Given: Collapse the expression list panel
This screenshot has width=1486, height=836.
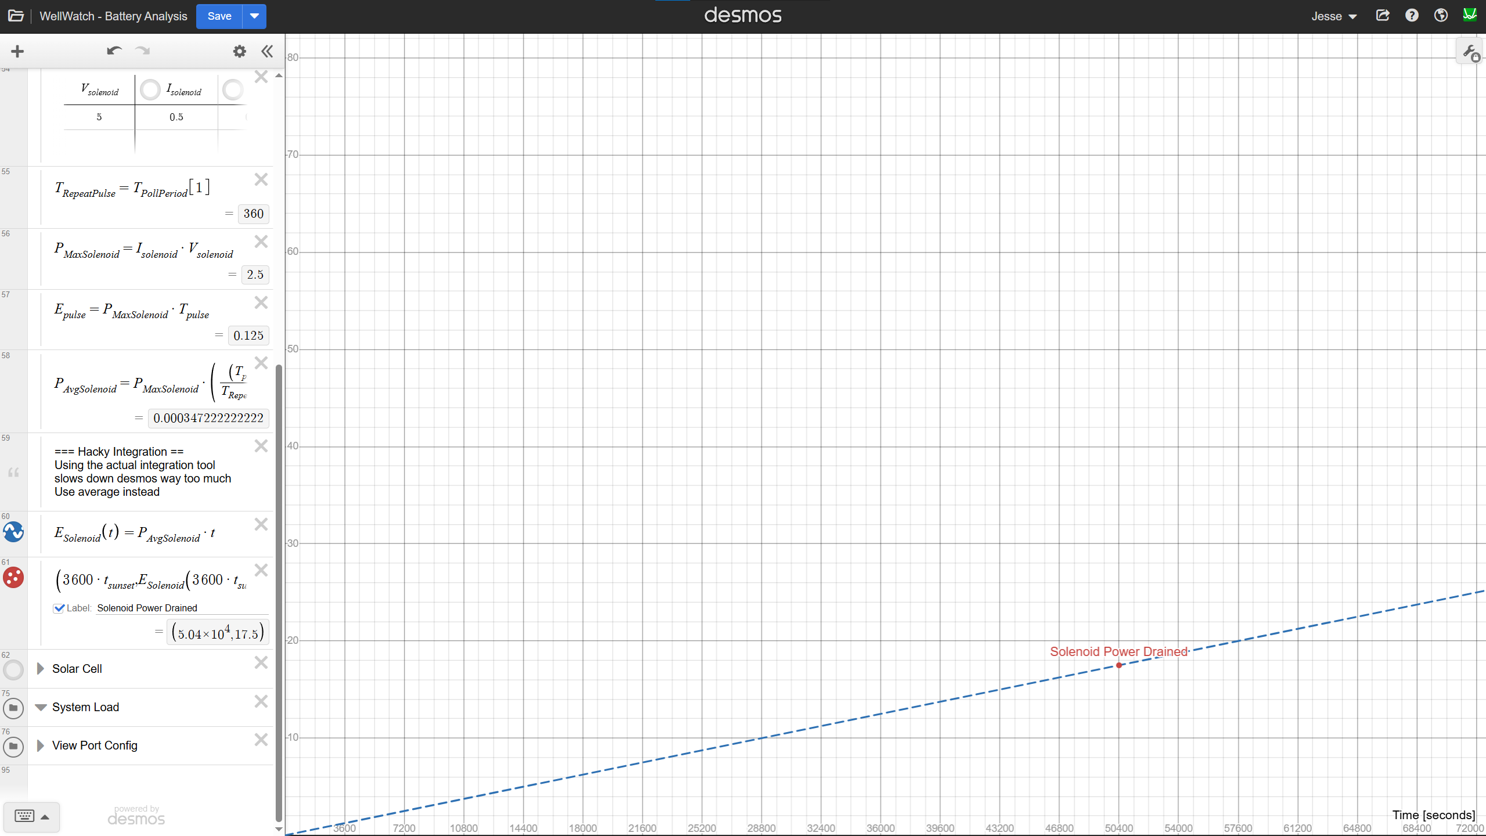Looking at the screenshot, I should (x=267, y=52).
